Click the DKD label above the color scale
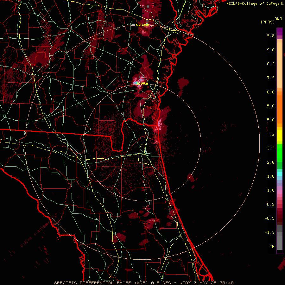Viewport: 285px width, 285px height. tap(278, 19)
